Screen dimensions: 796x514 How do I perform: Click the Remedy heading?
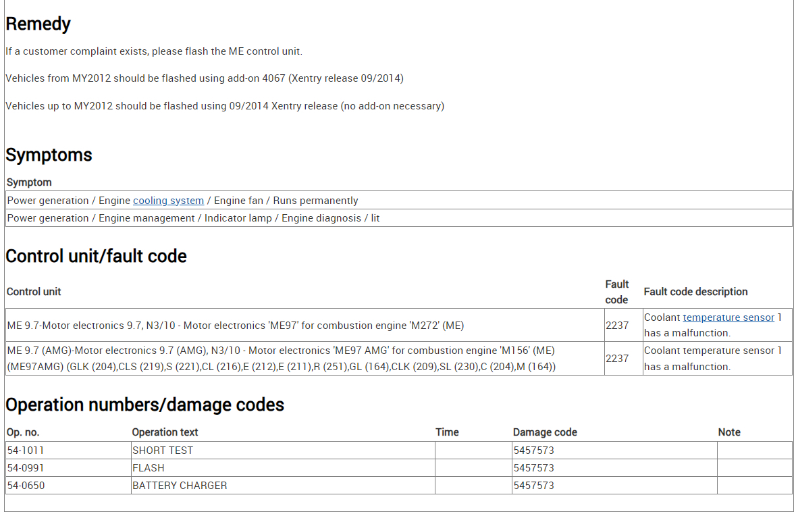tap(38, 24)
